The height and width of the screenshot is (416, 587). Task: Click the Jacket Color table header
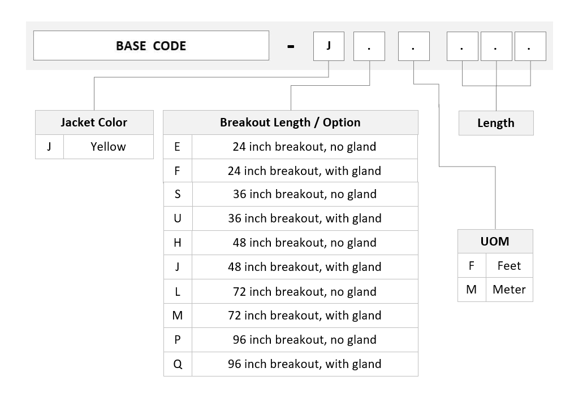click(94, 122)
